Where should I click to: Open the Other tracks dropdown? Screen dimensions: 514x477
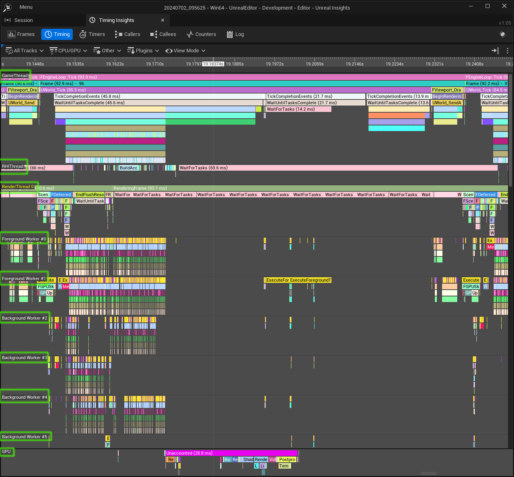(x=107, y=51)
